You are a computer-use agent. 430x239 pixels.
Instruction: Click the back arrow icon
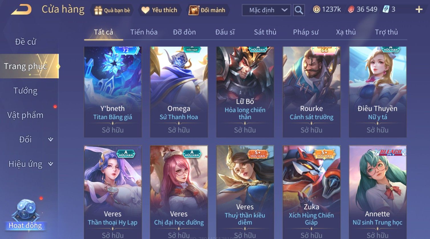tap(21, 10)
